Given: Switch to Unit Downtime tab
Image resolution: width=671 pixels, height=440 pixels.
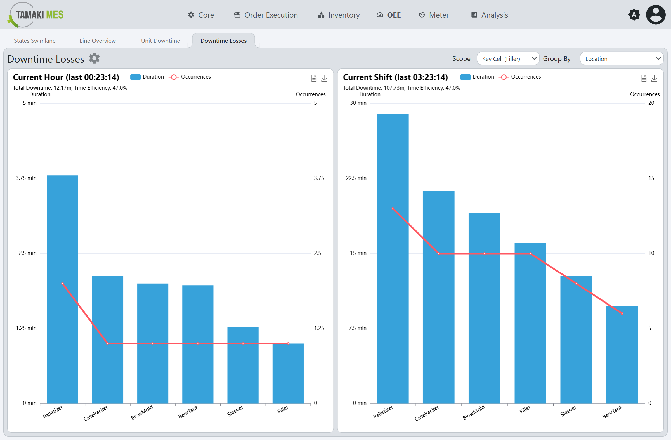Looking at the screenshot, I should point(160,41).
